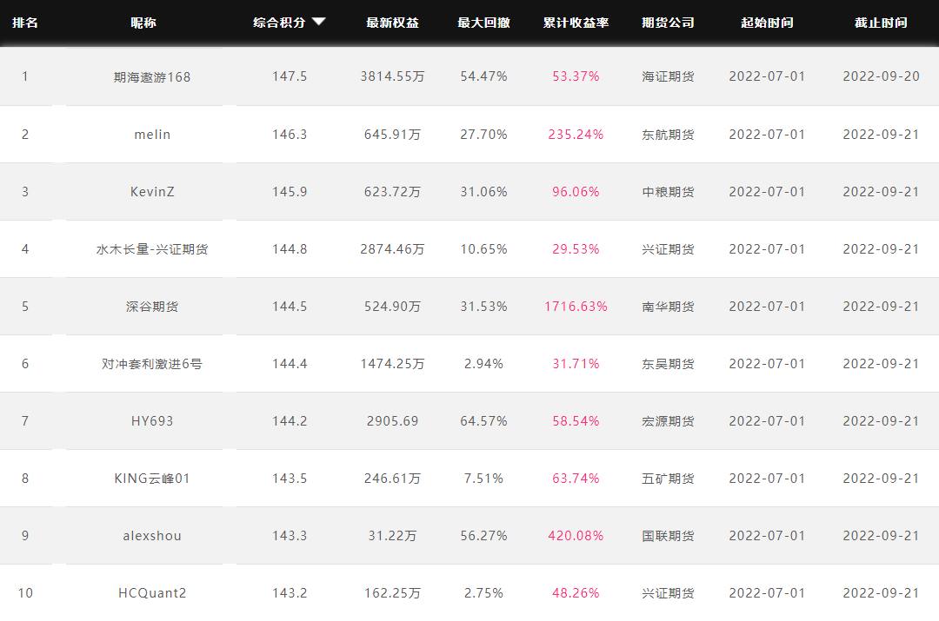This screenshot has height=621, width=939.
Task: Click equity value 2905.69
Action: [393, 421]
